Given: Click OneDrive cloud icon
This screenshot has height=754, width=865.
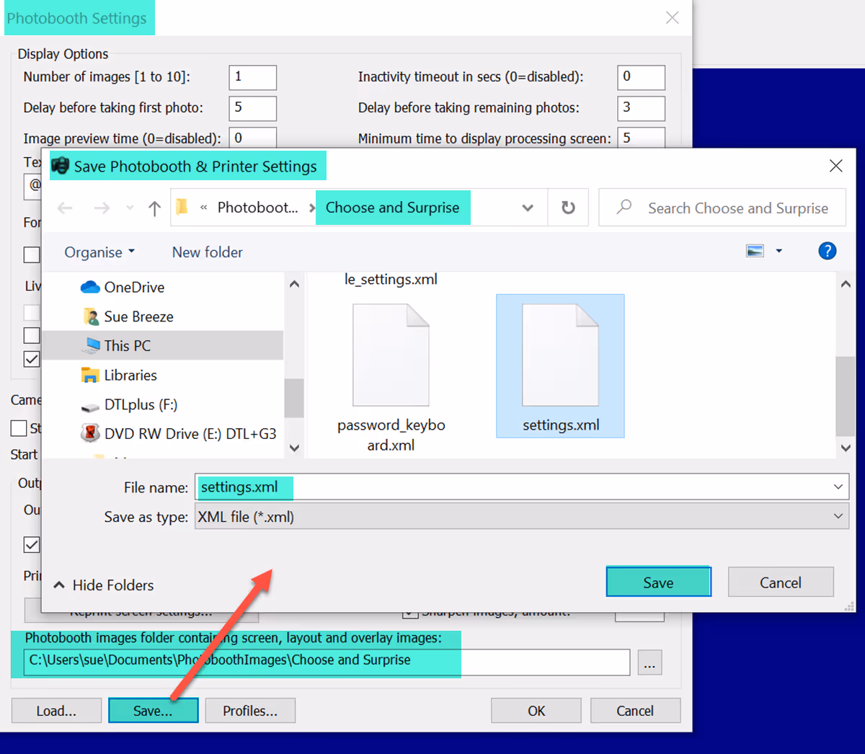Looking at the screenshot, I should (90, 287).
